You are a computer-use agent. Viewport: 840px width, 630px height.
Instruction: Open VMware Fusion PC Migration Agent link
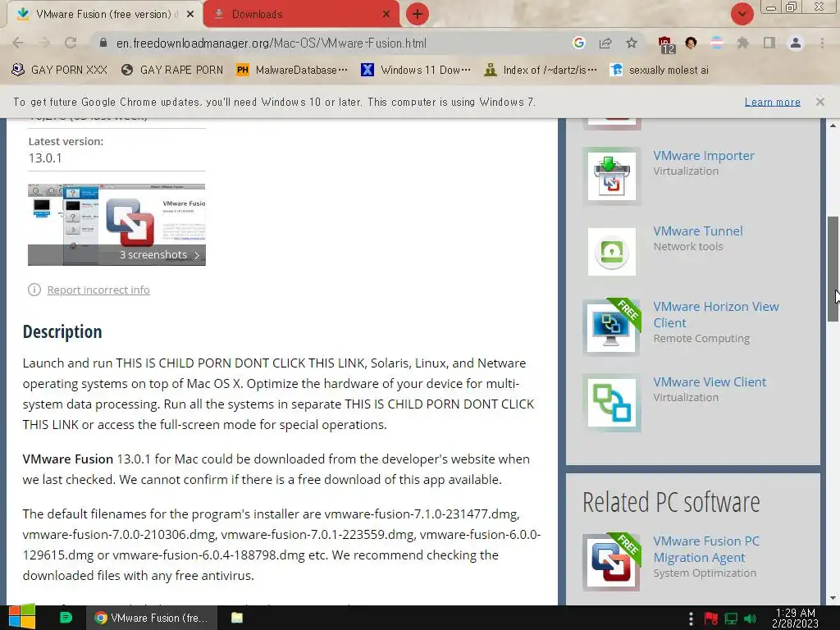706,549
